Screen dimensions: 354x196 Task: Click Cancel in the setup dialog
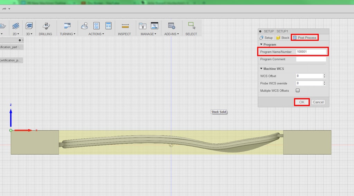tap(318, 102)
